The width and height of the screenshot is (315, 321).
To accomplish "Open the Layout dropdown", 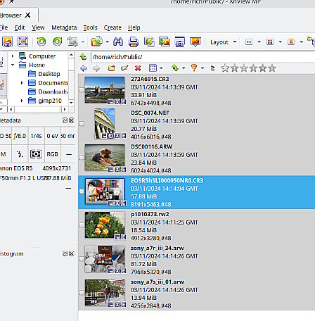I will pyautogui.click(x=224, y=42).
